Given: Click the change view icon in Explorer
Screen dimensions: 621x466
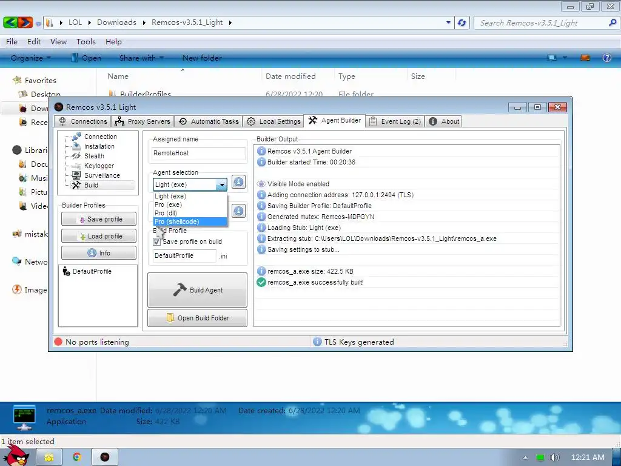Looking at the screenshot, I should (x=552, y=58).
